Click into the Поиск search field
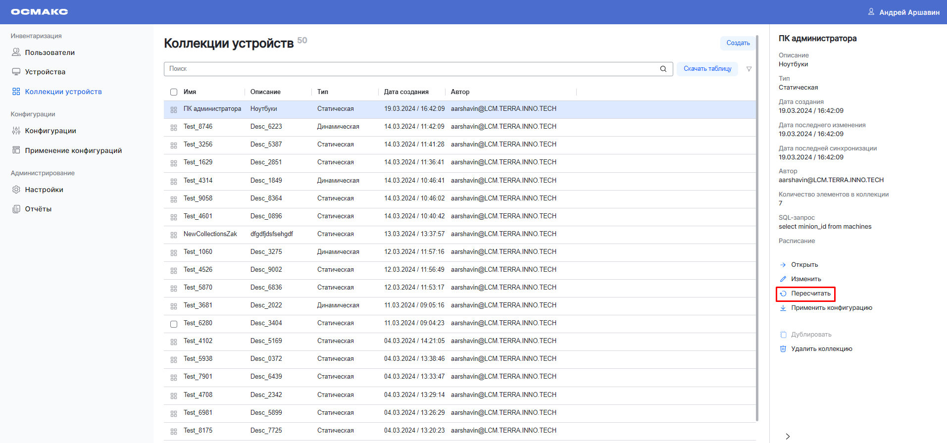Viewport: 947px width, 443px height. click(x=411, y=69)
